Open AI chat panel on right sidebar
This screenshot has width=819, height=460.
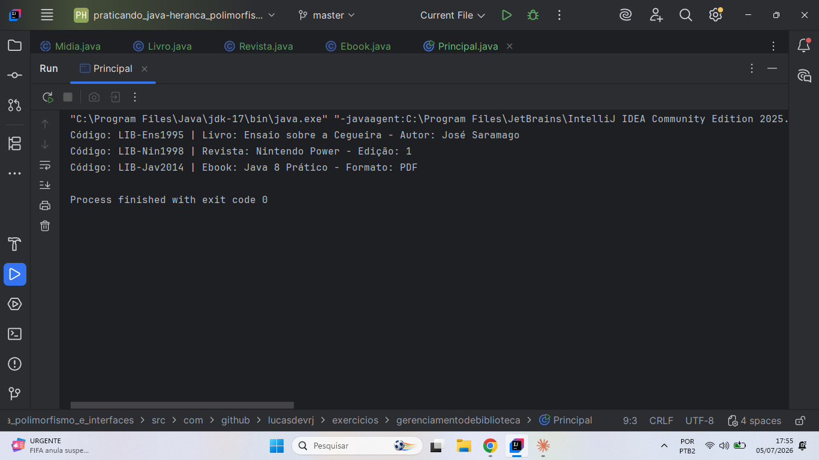(804, 75)
